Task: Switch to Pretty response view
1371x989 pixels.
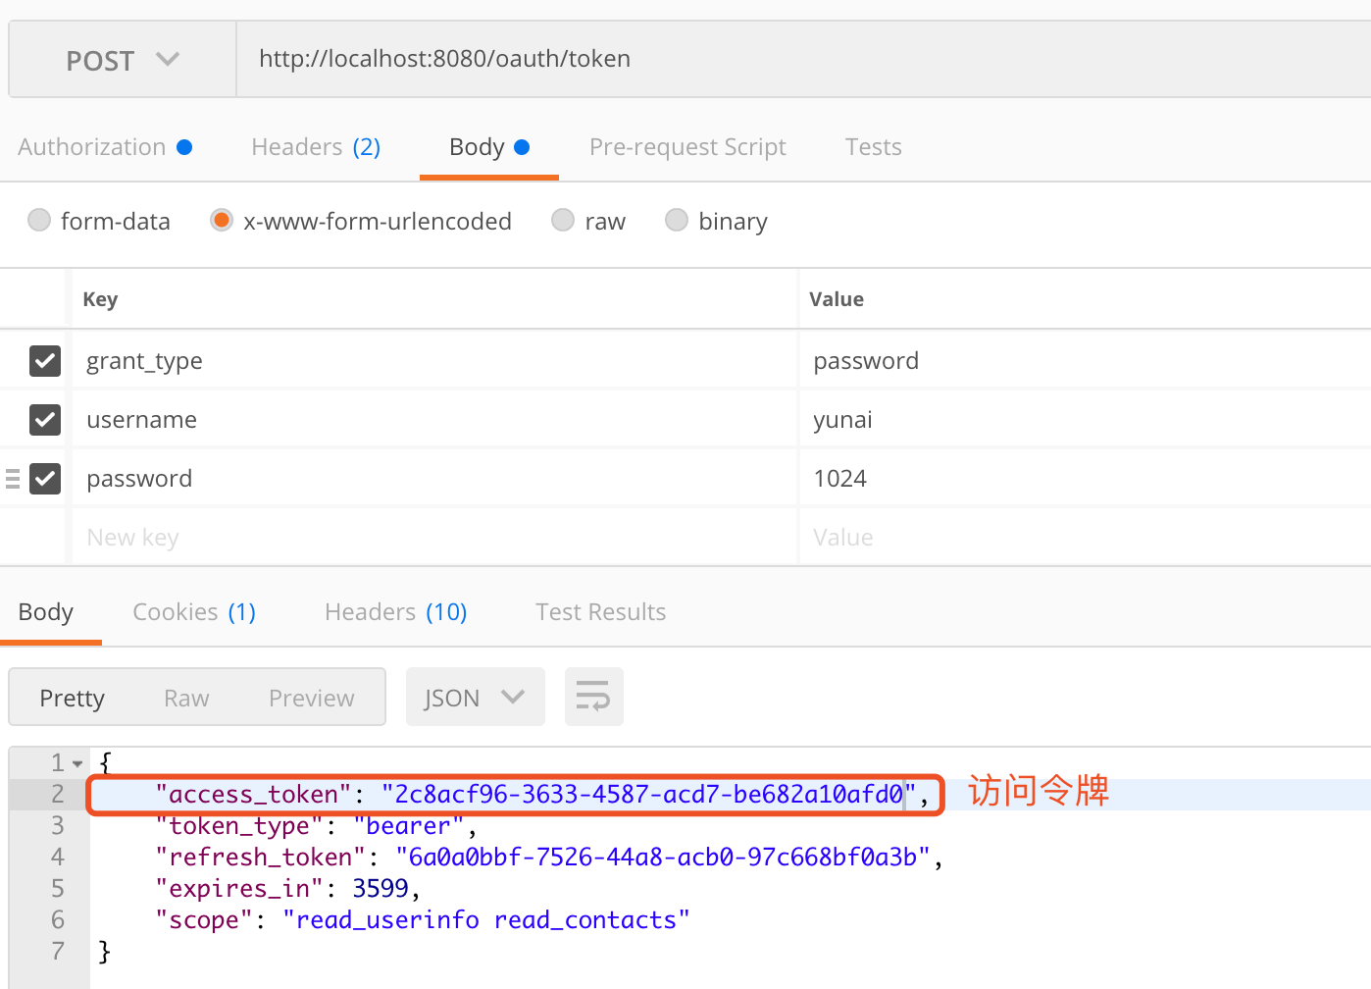Action: [x=72, y=698]
